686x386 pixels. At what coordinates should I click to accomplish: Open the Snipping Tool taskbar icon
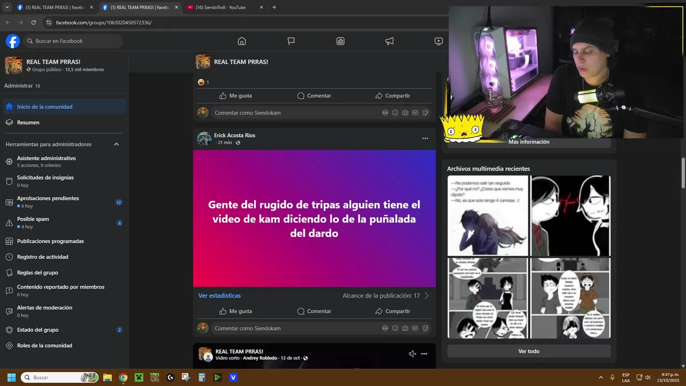coord(186,377)
